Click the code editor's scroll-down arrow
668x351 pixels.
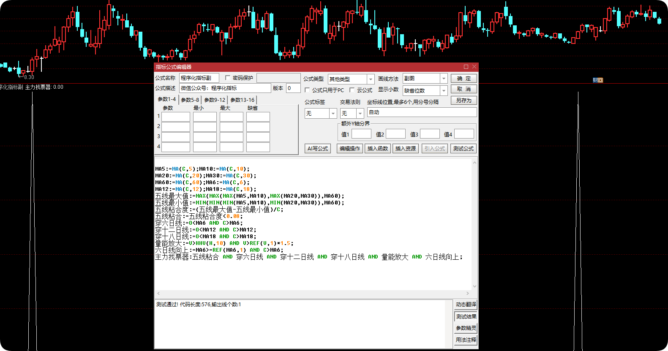(x=474, y=286)
